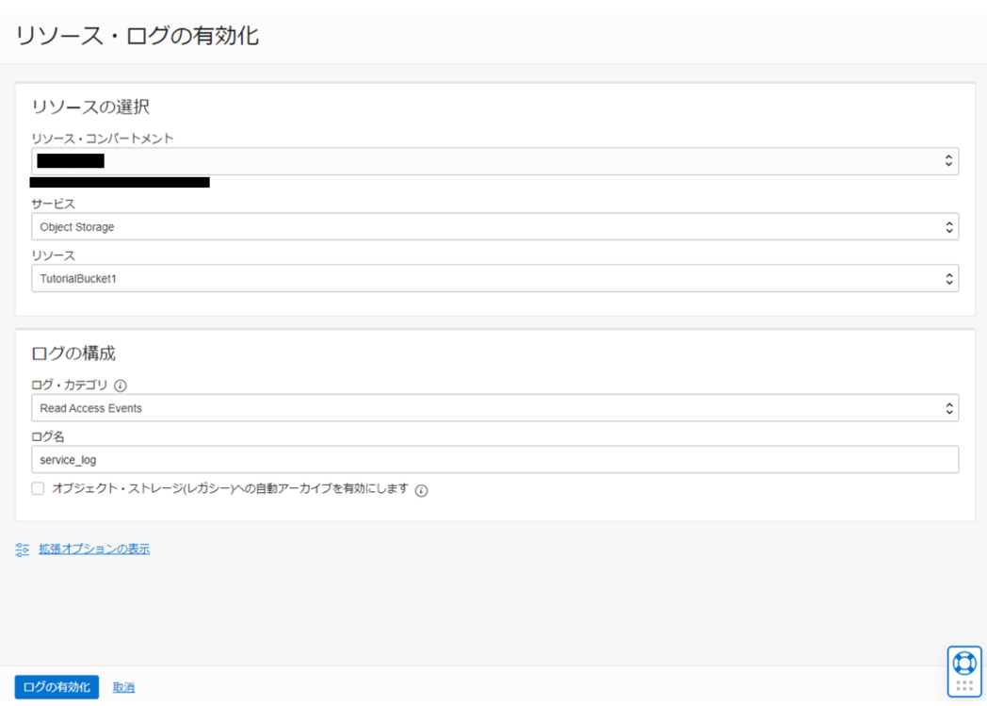Screen dimensions: 987x706
Task: Click the ログの有効化 button
Action: 57,686
